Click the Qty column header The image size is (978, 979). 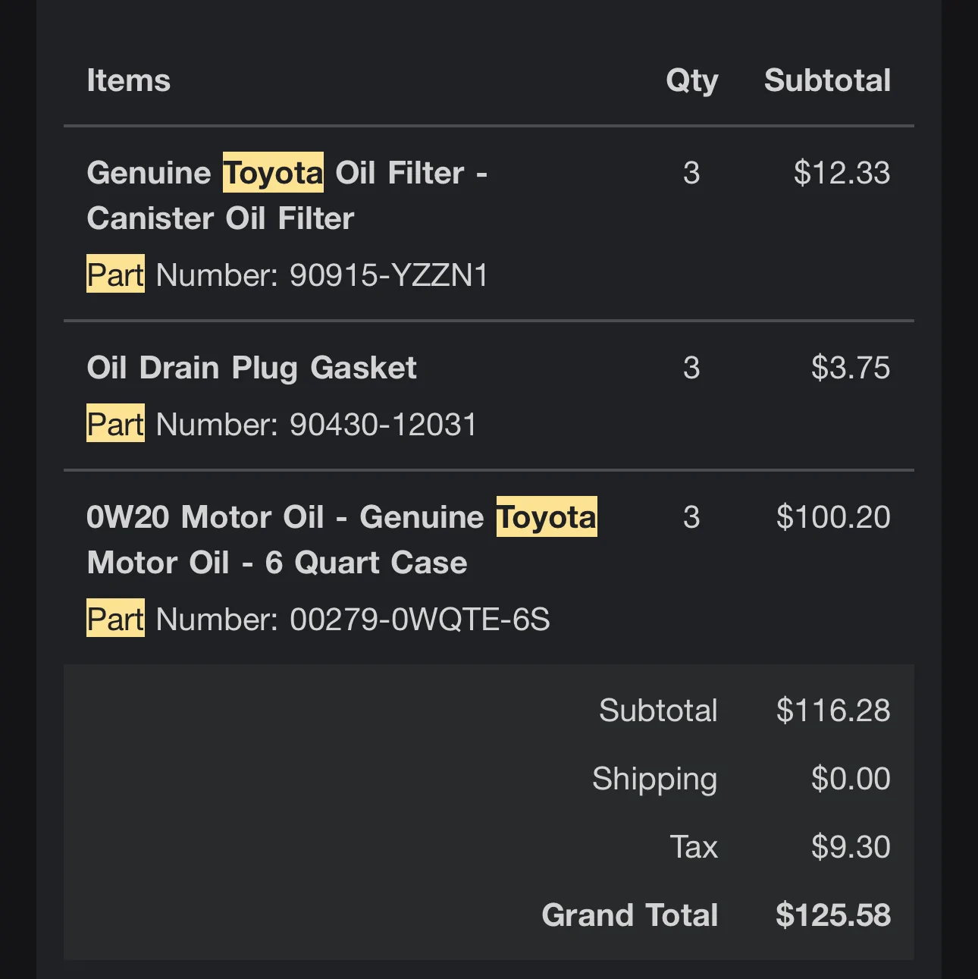pos(691,80)
